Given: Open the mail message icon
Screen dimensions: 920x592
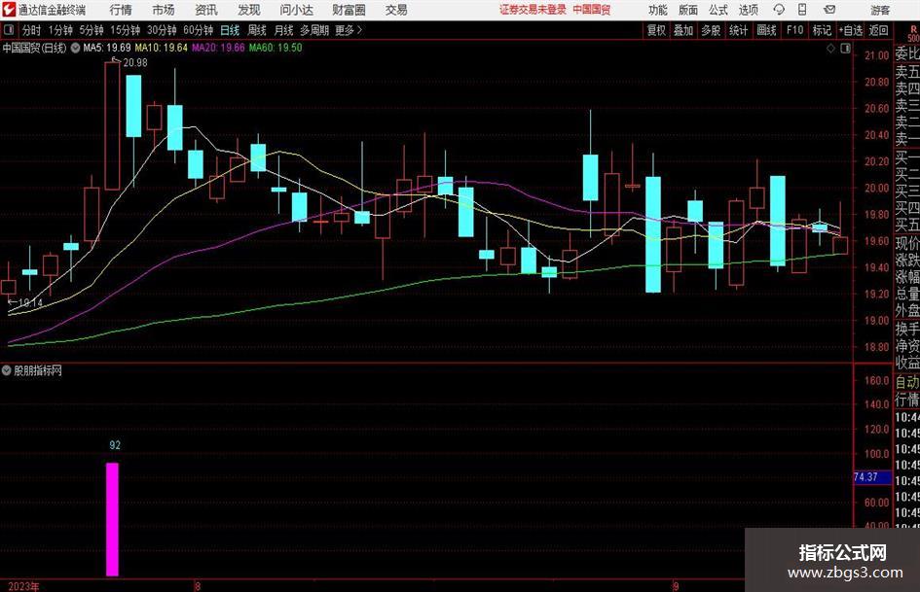Looking at the screenshot, I should [x=829, y=10].
